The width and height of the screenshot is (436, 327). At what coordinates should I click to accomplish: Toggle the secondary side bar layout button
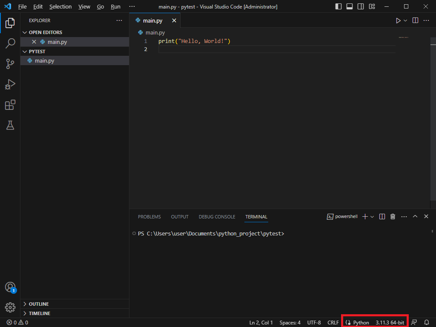(x=361, y=6)
